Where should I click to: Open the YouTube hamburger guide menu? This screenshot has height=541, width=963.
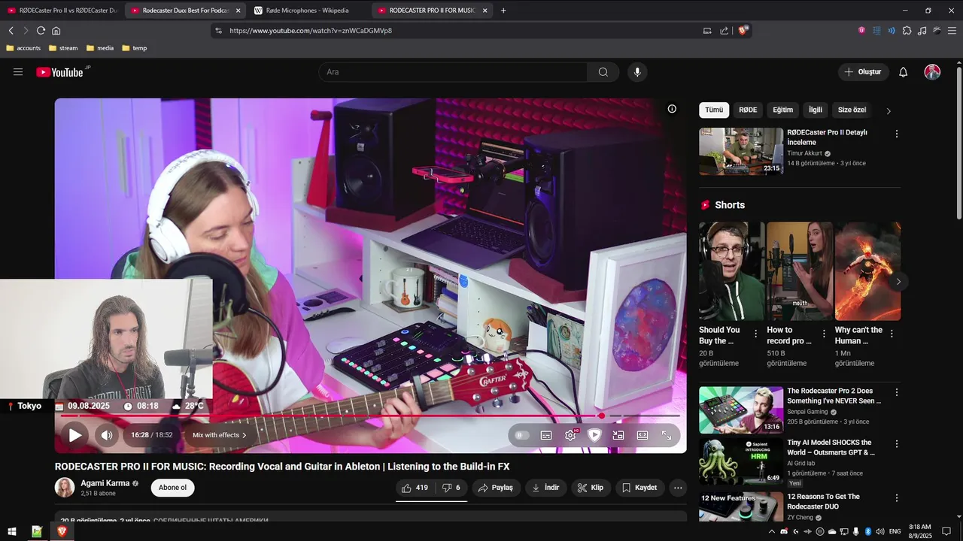[x=18, y=72]
